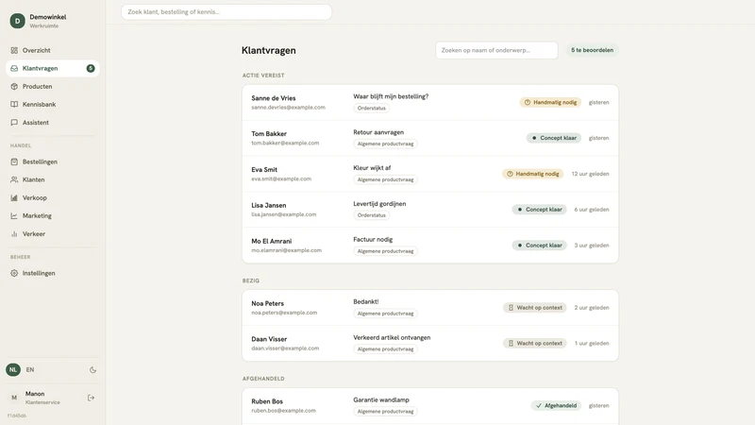Click Manon's avatar initial M

pos(14,398)
